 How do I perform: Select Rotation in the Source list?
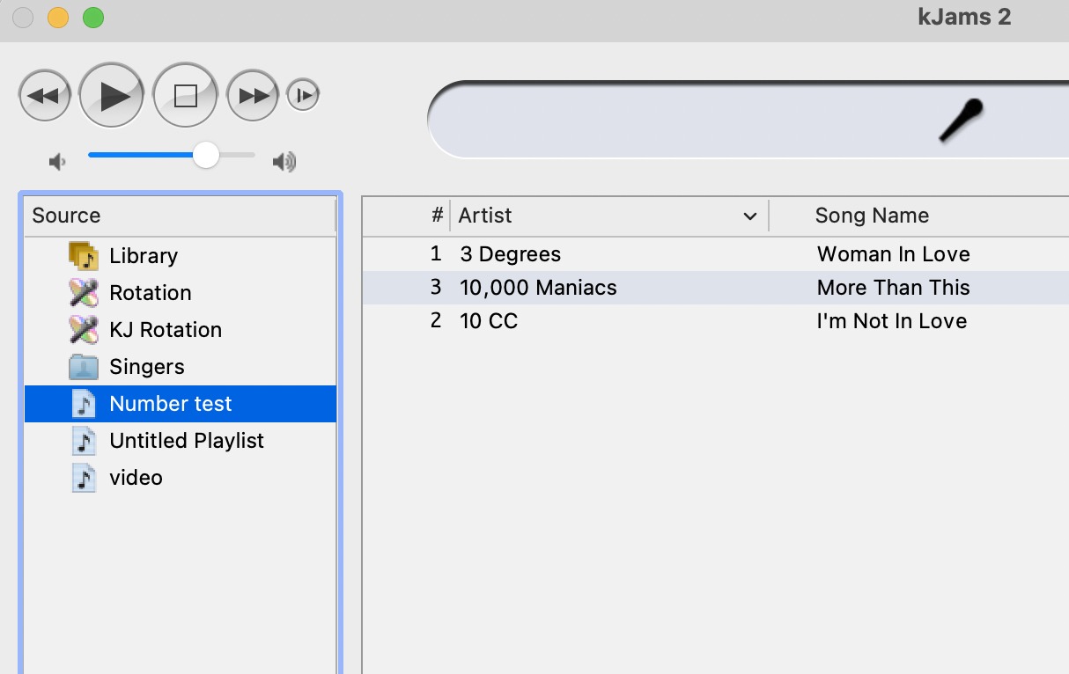[150, 293]
